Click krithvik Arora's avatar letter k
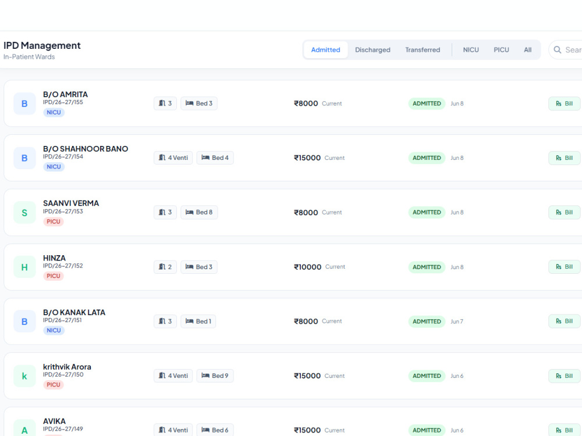The width and height of the screenshot is (582, 436). click(24, 376)
